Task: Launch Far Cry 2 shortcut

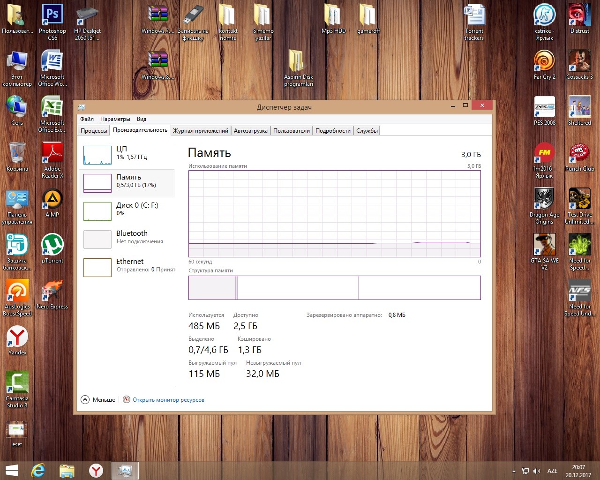Action: coord(544,65)
